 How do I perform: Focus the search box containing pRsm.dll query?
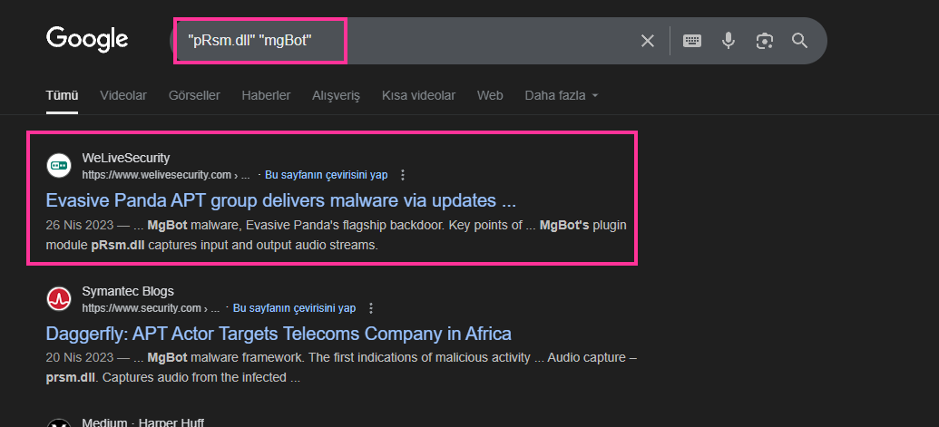406,41
